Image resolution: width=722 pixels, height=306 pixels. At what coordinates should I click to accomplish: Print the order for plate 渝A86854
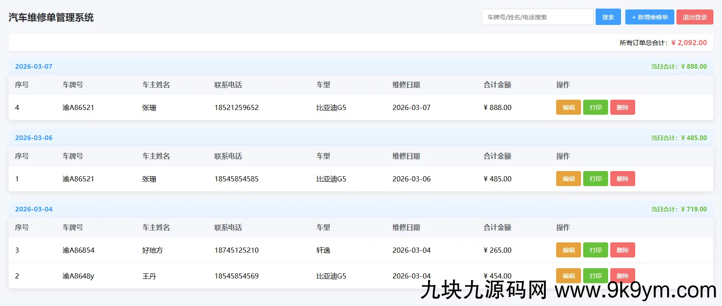[x=595, y=250]
